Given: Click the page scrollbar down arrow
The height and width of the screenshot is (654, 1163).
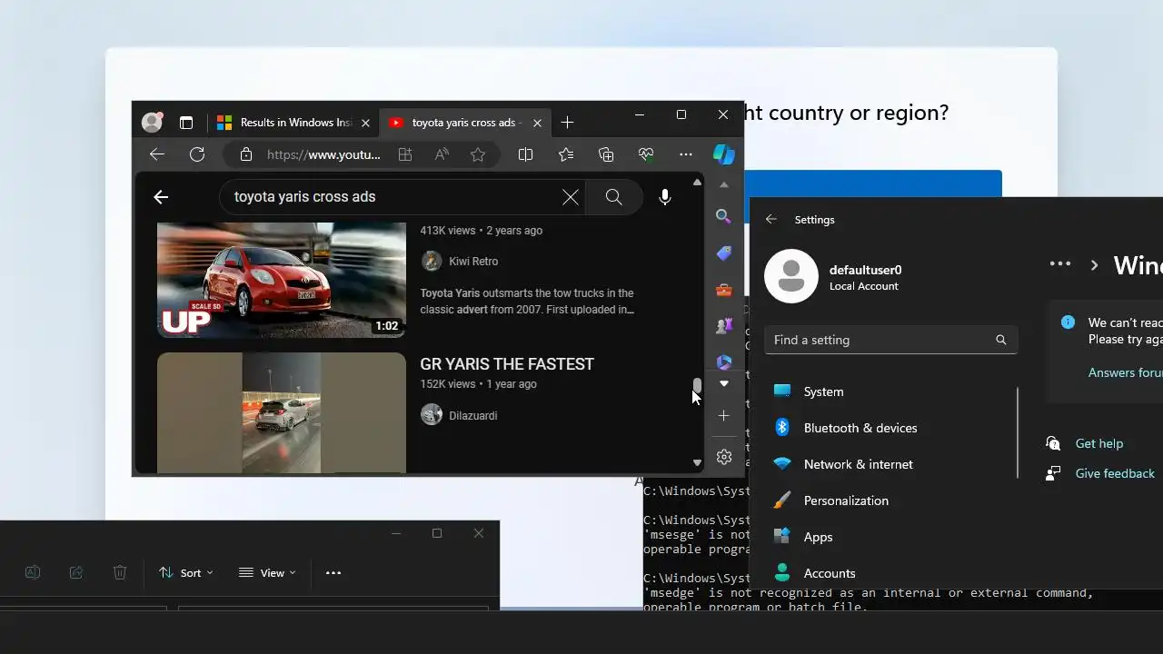Looking at the screenshot, I should 697,462.
